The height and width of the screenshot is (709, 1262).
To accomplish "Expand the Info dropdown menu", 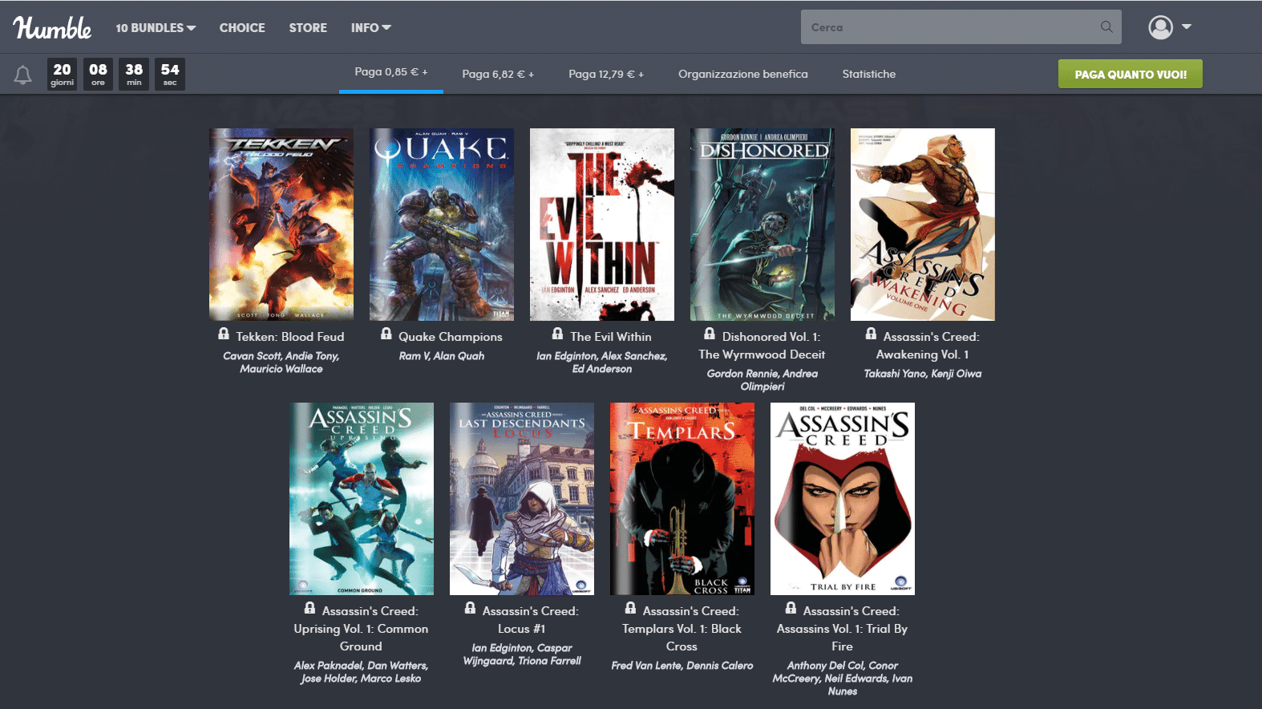I will [x=370, y=27].
